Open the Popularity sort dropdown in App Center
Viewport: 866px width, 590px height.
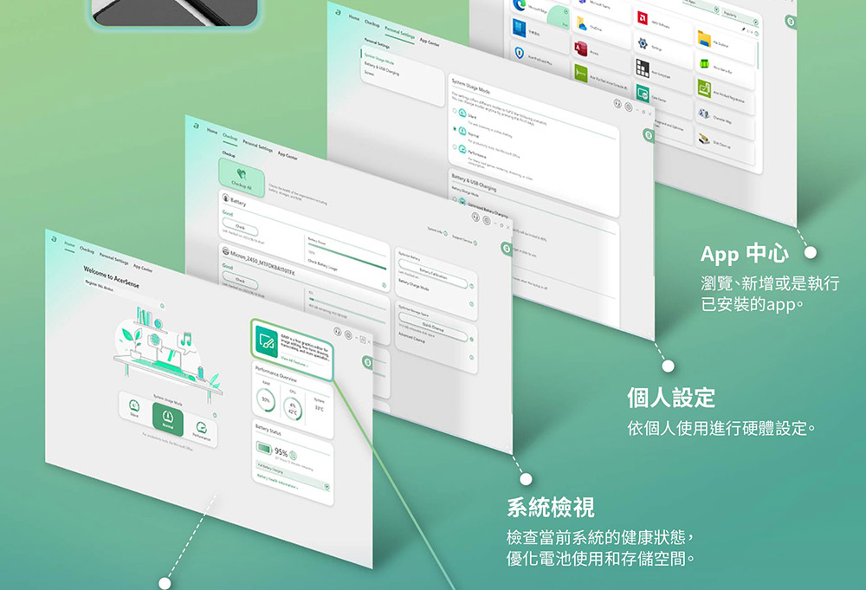click(741, 17)
